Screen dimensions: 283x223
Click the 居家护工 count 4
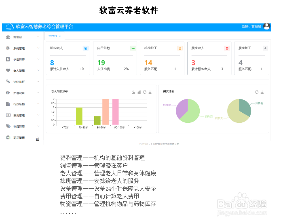coord(241,63)
